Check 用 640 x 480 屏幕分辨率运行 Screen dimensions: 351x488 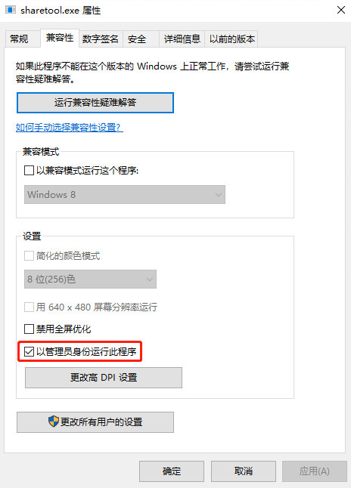29,307
